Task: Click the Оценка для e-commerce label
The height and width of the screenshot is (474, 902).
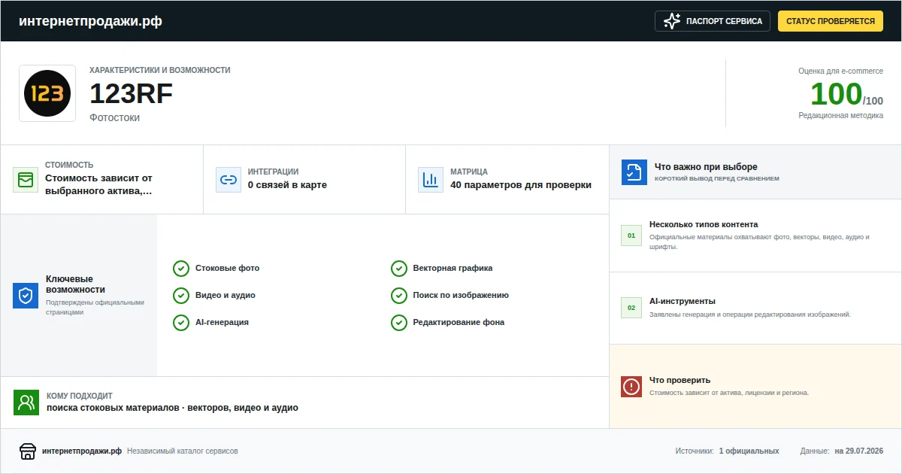Action: (840, 71)
